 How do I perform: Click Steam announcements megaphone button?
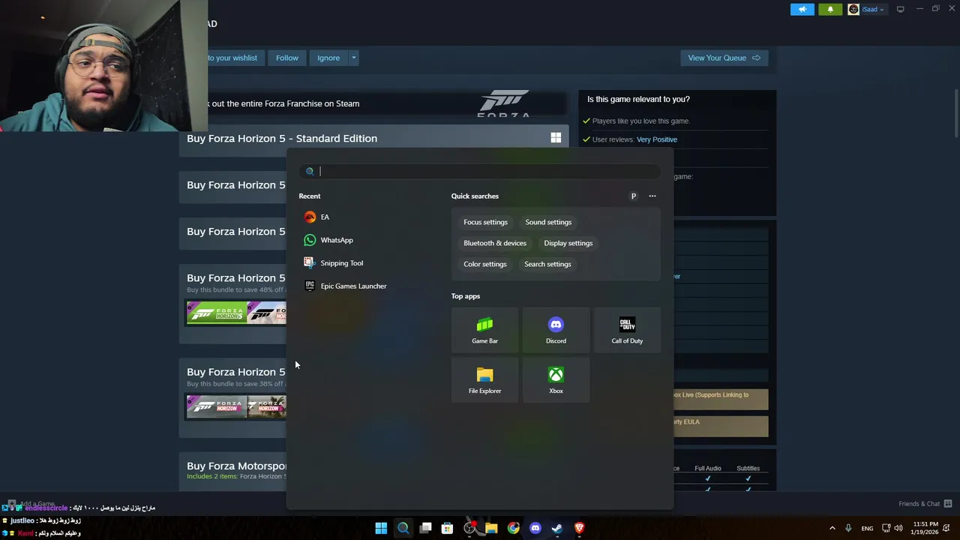[x=802, y=9]
